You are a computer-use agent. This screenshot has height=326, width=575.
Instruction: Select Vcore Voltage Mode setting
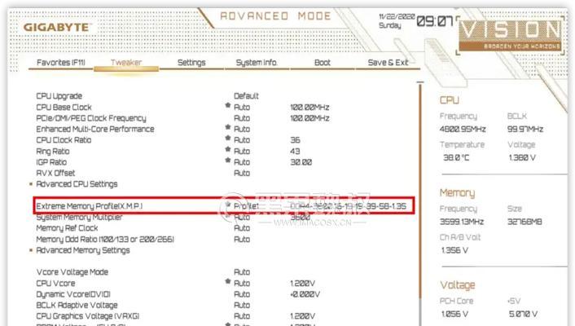[72, 272]
